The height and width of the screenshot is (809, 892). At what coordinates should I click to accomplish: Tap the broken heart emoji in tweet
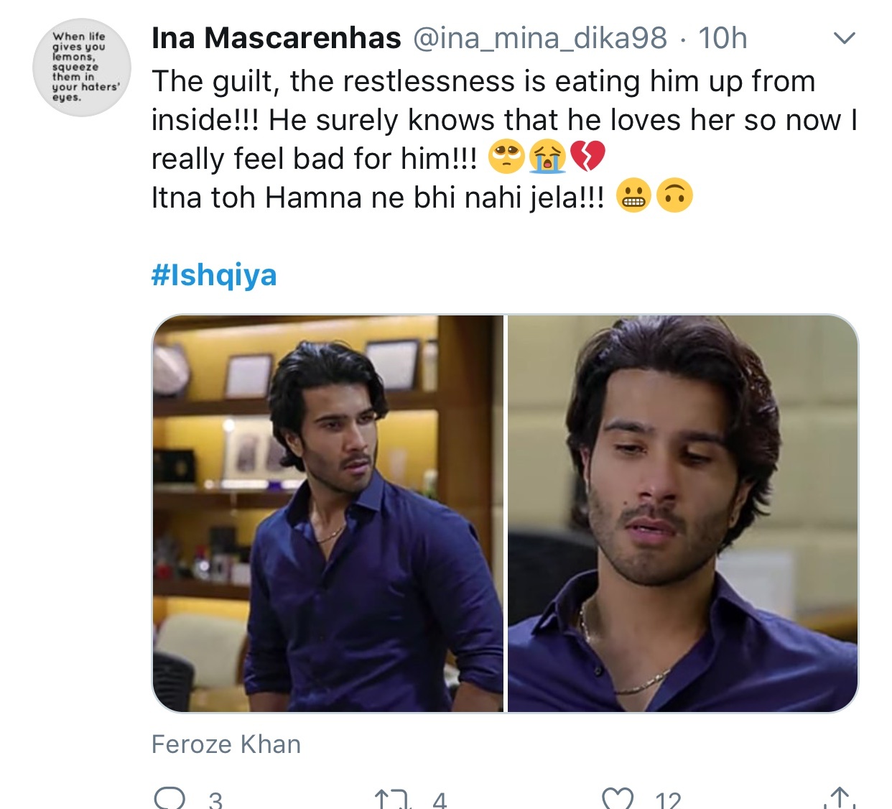(x=587, y=158)
